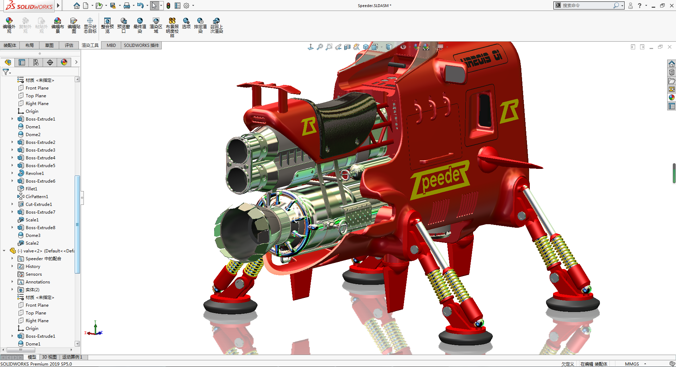Switch to the 草图 (Sketch) tab

click(x=49, y=45)
